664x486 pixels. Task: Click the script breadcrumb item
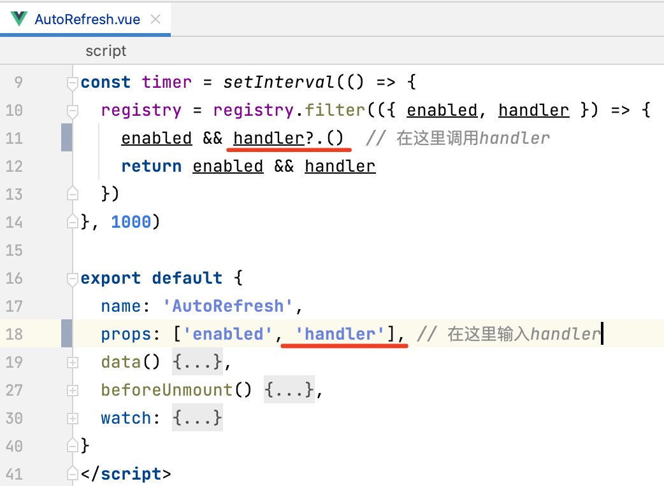click(x=106, y=51)
